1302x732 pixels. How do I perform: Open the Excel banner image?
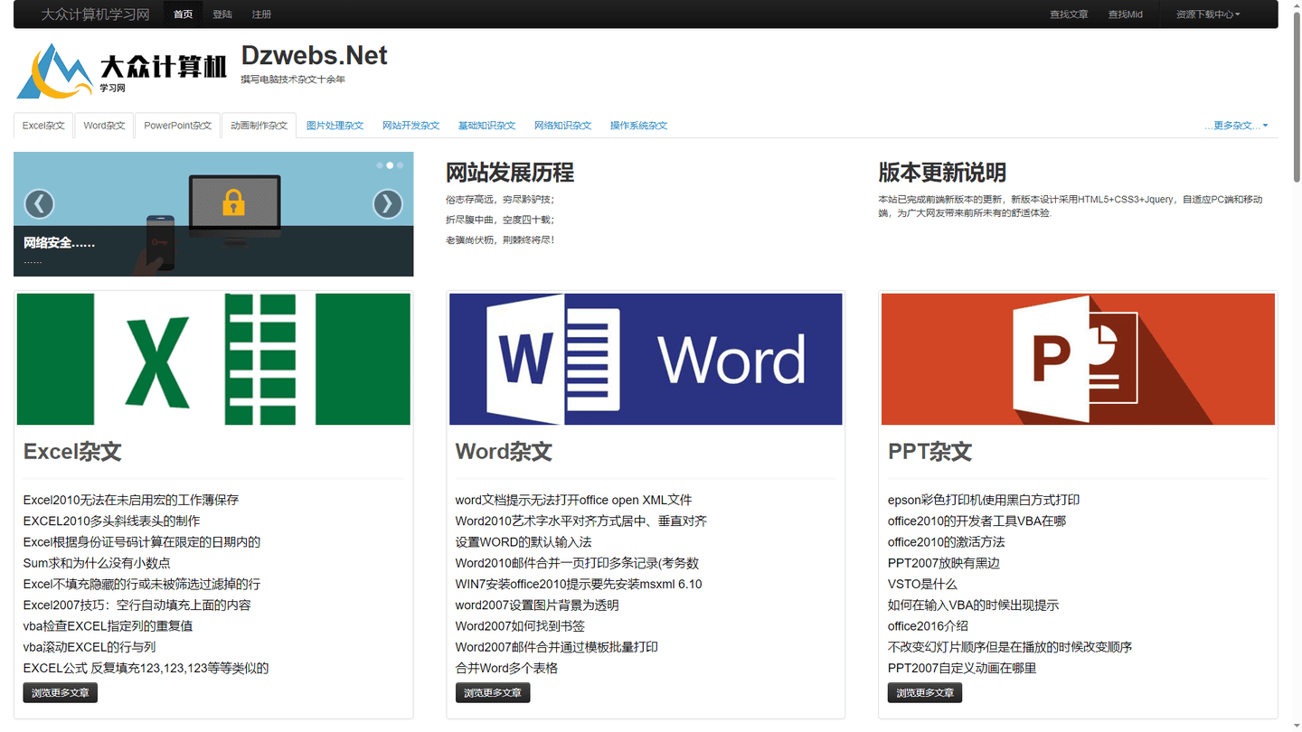tap(213, 359)
